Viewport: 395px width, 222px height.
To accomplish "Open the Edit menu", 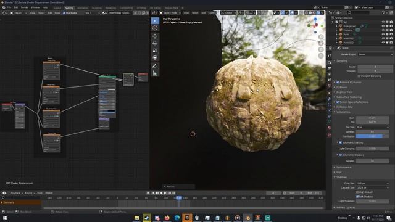I will (15, 7).
